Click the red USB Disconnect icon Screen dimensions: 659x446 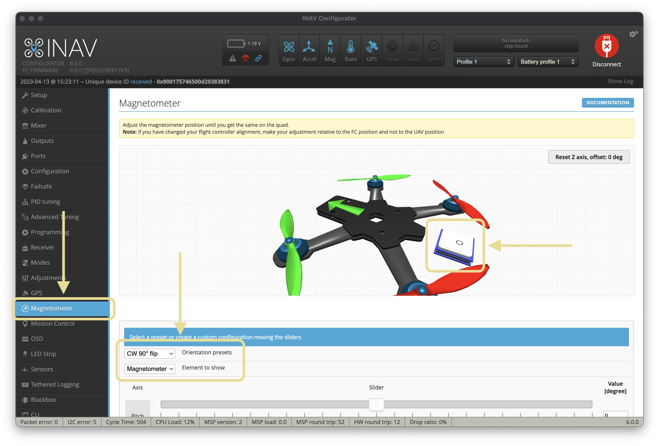point(607,46)
